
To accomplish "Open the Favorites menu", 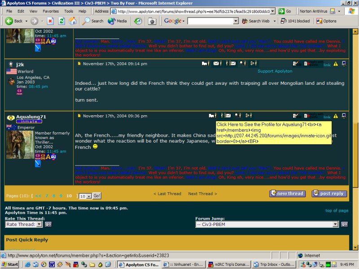I will [x=50, y=11].
